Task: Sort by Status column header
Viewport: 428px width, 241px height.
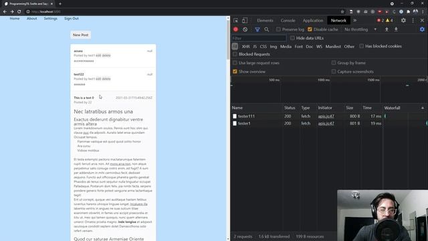Action: [290, 108]
